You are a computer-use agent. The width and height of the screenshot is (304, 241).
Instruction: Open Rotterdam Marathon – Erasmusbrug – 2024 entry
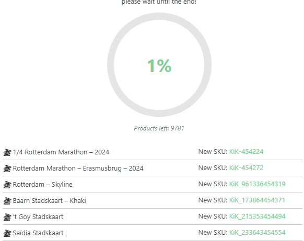point(78,168)
